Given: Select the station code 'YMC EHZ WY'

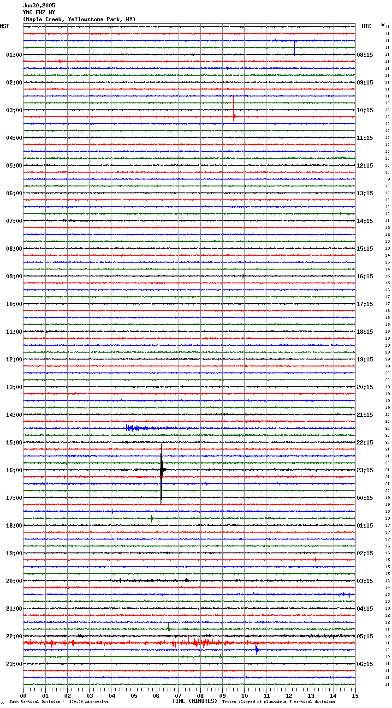Looking at the screenshot, I should pyautogui.click(x=39, y=12).
